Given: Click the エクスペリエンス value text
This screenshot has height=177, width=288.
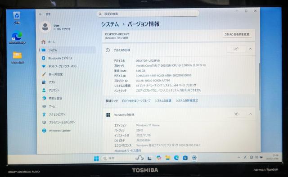Looking at the screenshot, I should pos(168,145).
